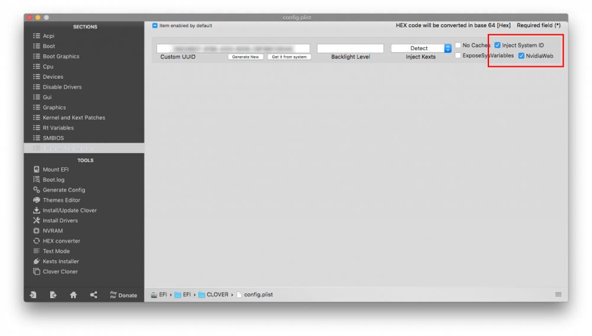592x336 pixels.
Task: Open the Acpi section
Action: [x=49, y=36]
